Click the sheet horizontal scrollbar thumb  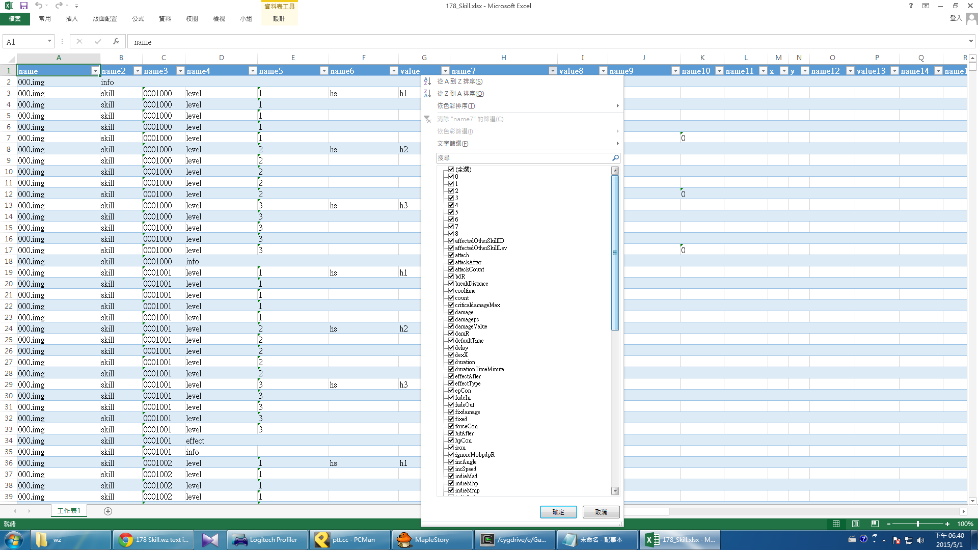646,511
